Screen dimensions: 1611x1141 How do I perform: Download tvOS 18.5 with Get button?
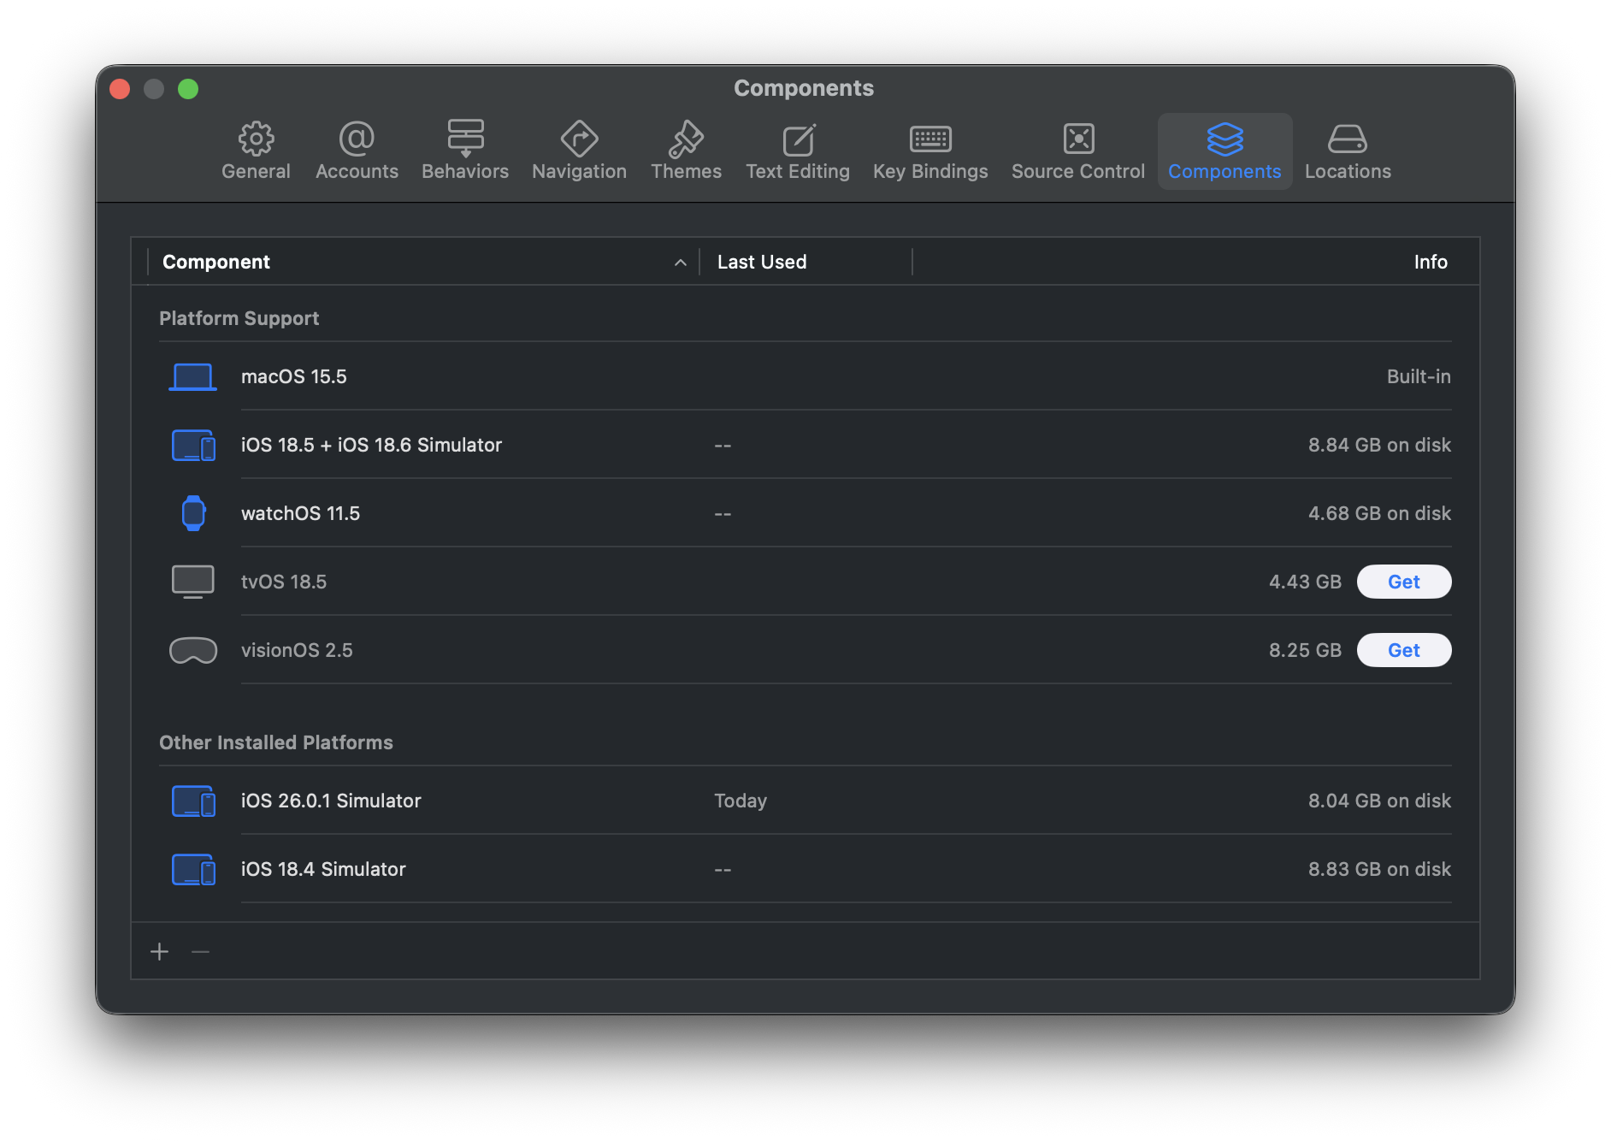1403,582
